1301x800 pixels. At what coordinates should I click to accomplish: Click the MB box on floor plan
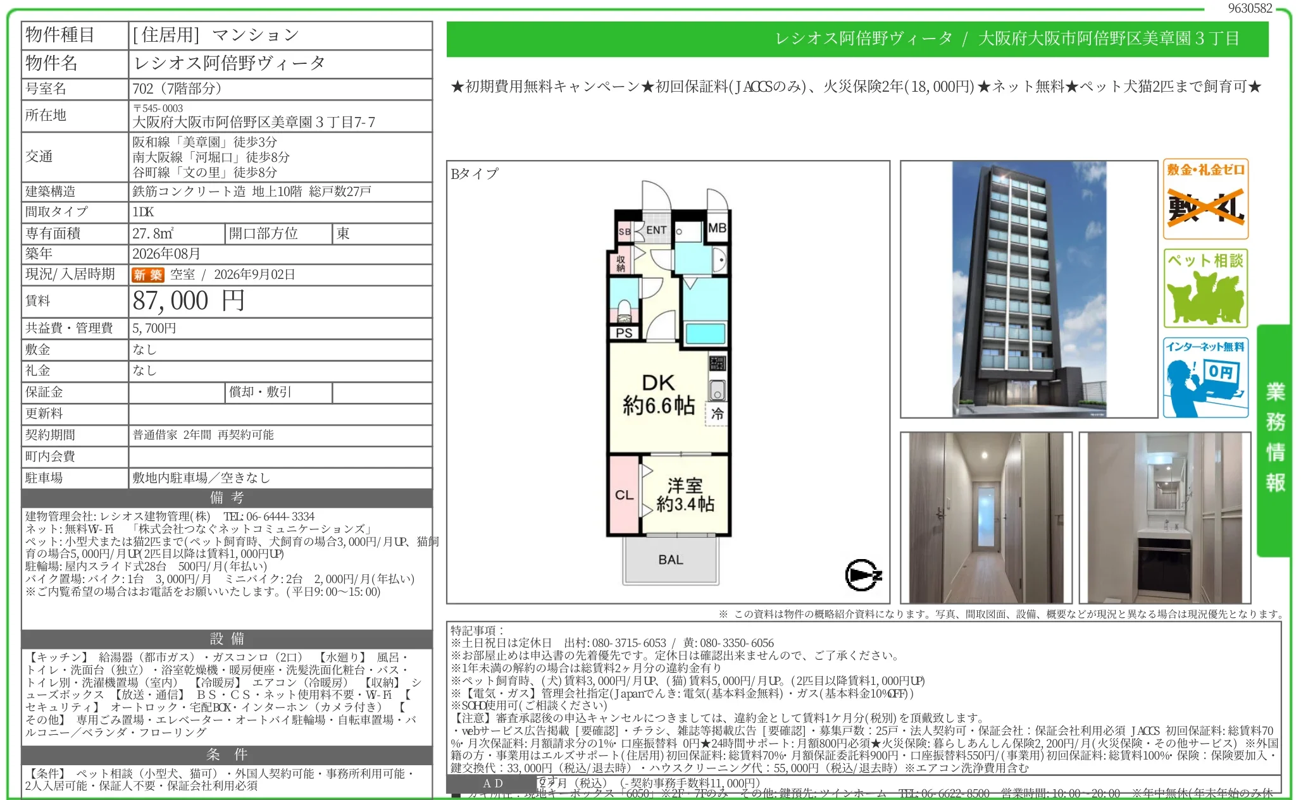pyautogui.click(x=717, y=228)
